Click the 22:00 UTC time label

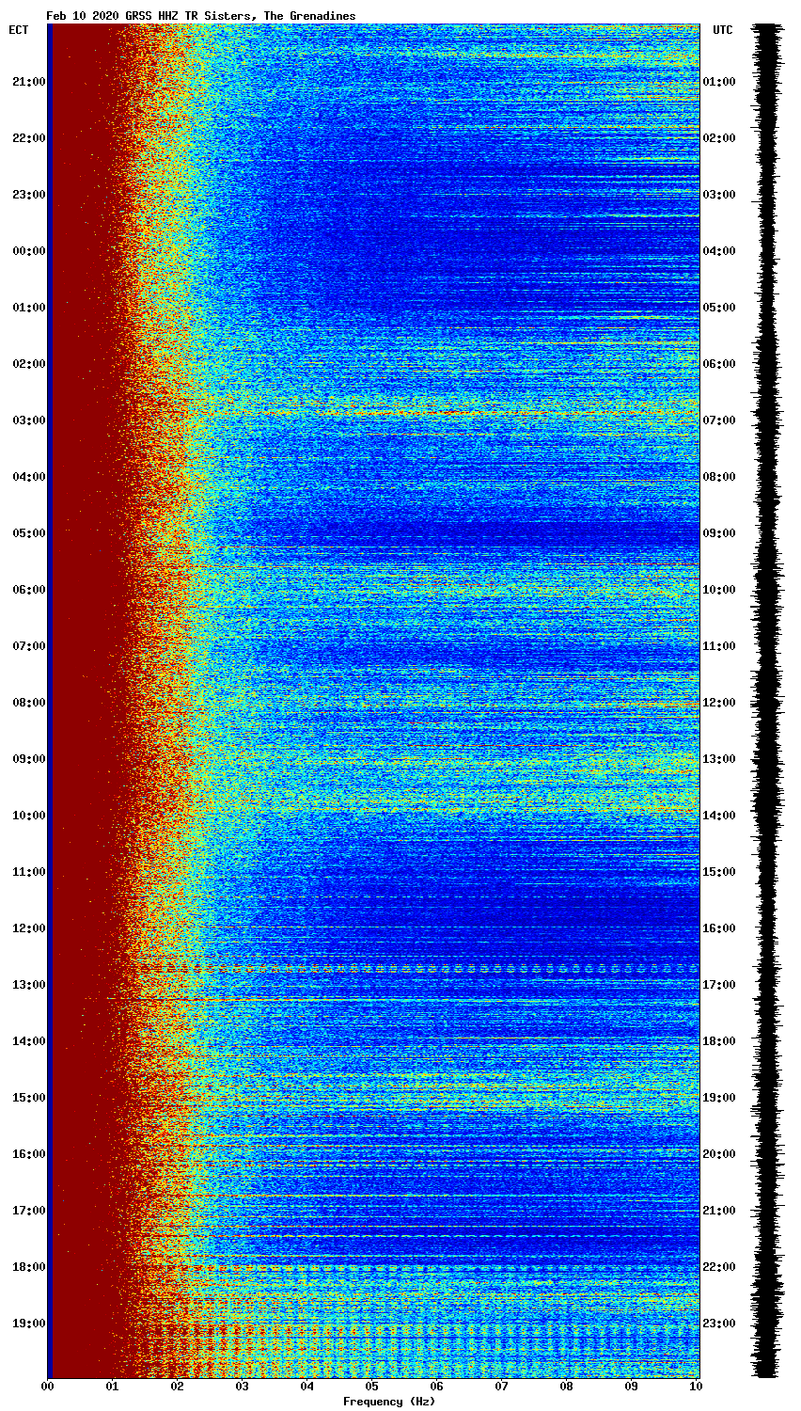(x=719, y=1267)
